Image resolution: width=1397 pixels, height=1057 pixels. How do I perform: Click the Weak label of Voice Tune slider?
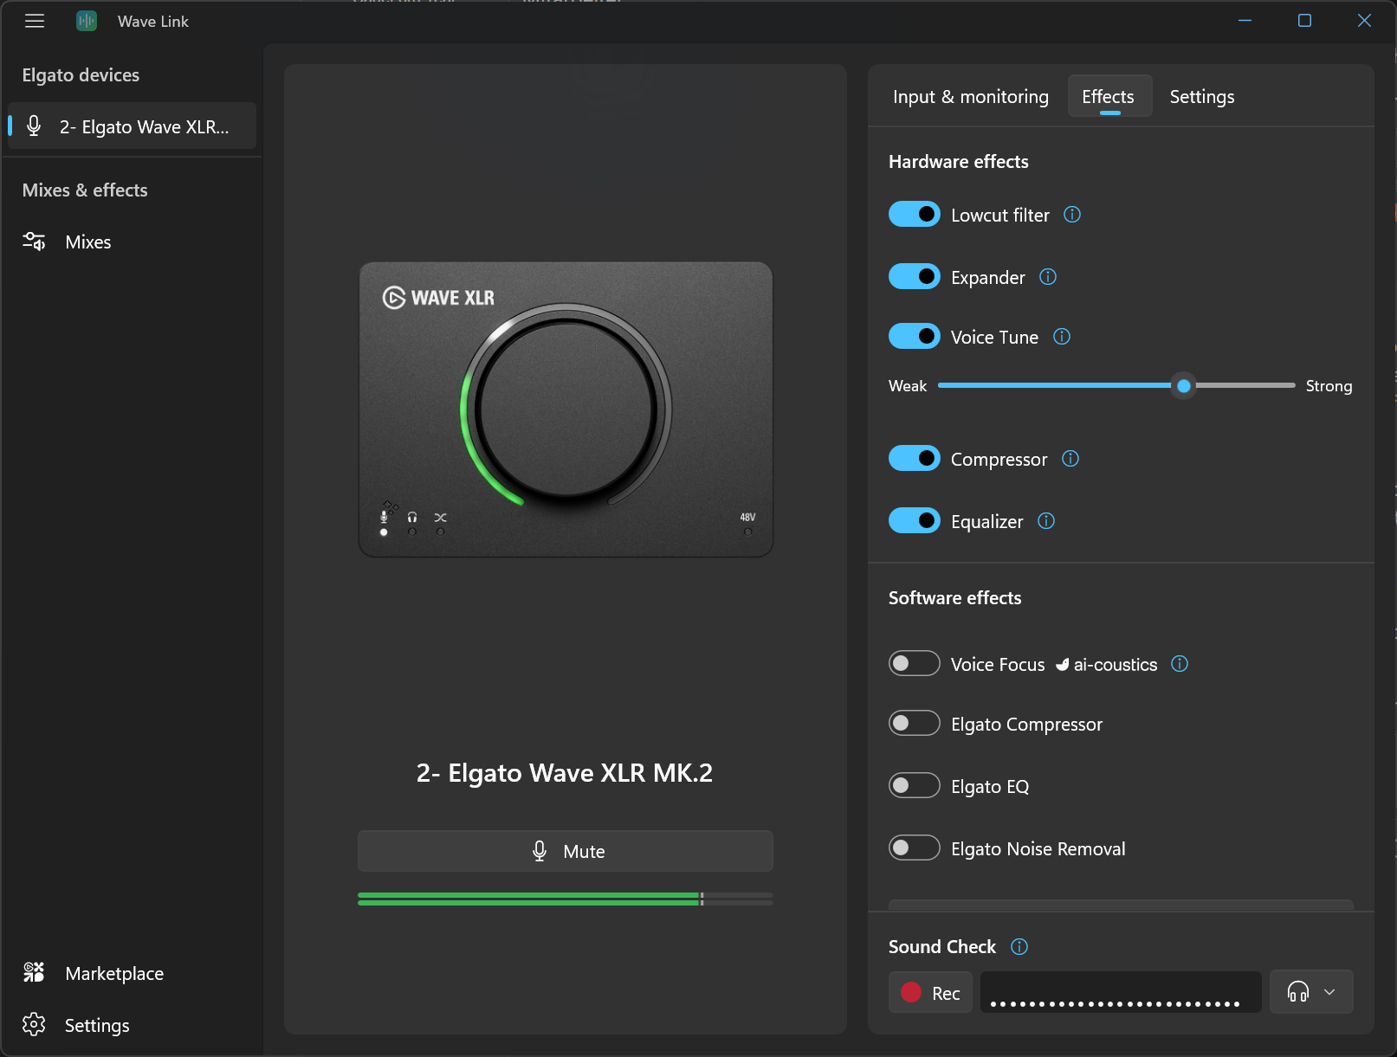coord(908,386)
